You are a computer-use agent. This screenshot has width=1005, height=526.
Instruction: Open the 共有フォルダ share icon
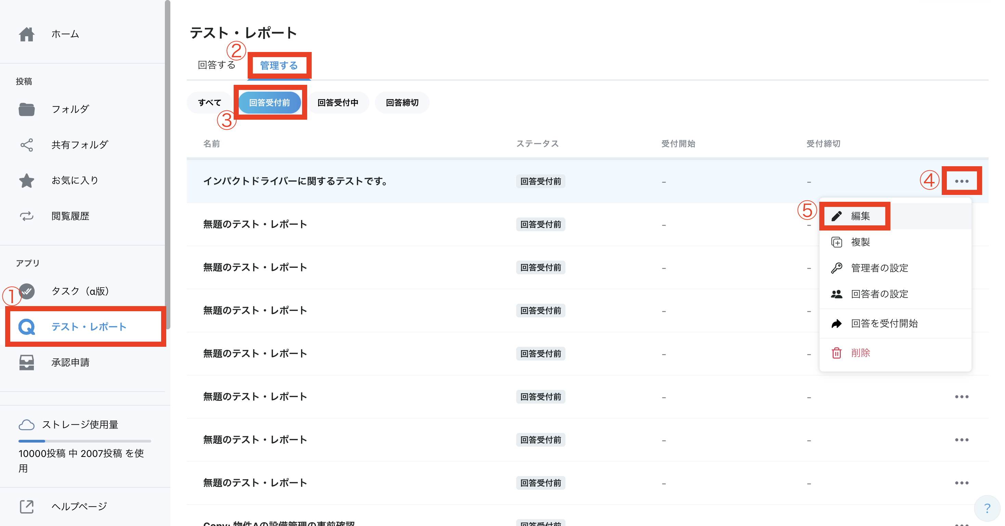pos(27,145)
